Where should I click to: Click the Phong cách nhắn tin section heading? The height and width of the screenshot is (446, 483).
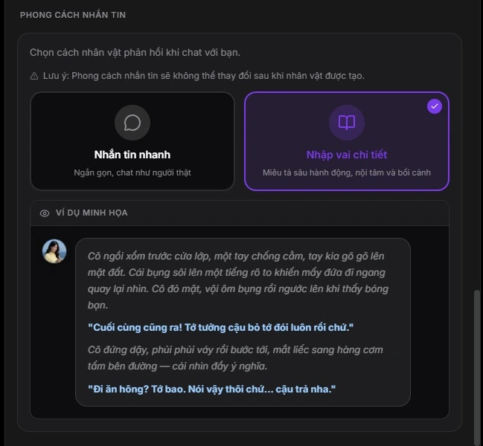73,15
